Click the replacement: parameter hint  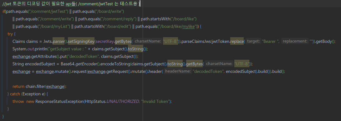pyautogui.click(x=295, y=41)
